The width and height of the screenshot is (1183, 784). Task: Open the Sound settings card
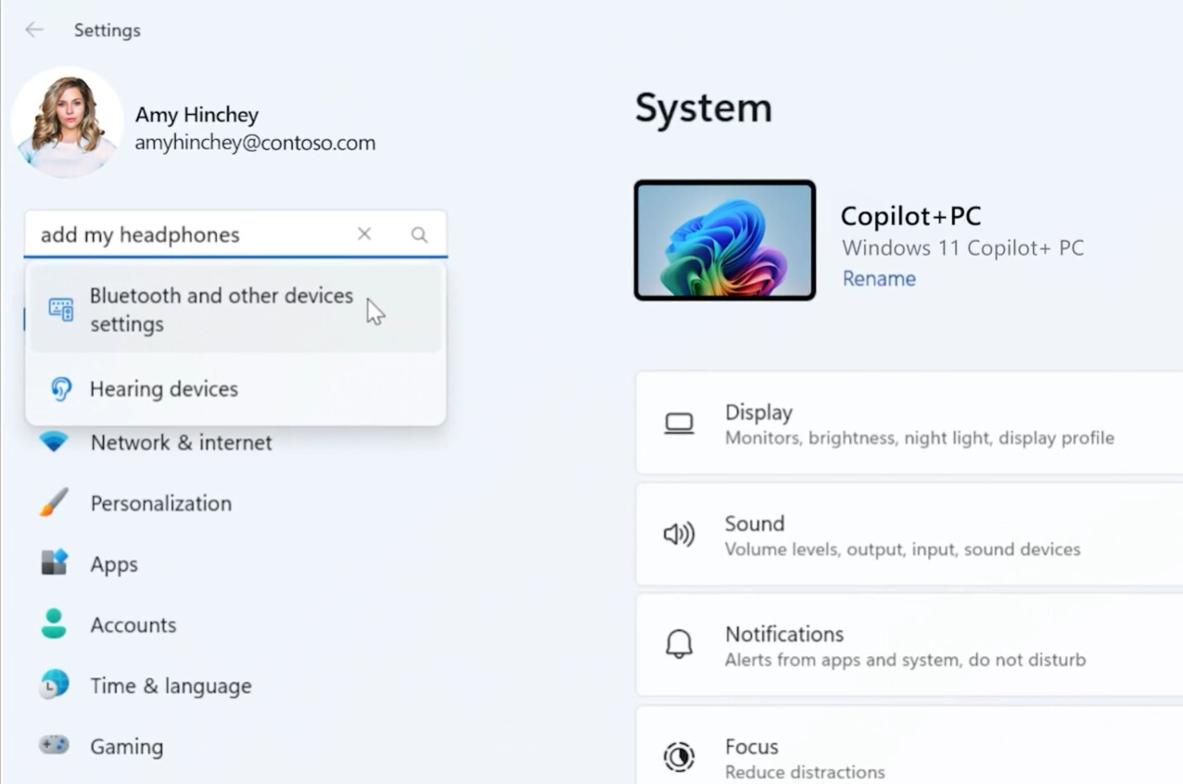pos(909,535)
